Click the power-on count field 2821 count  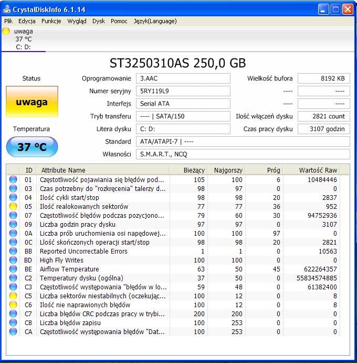(324, 116)
